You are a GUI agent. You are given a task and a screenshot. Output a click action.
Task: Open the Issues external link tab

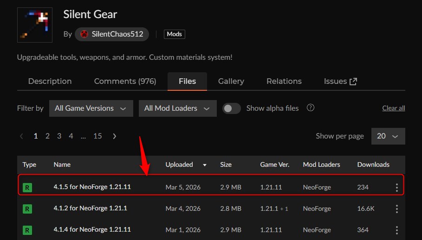pyautogui.click(x=340, y=82)
